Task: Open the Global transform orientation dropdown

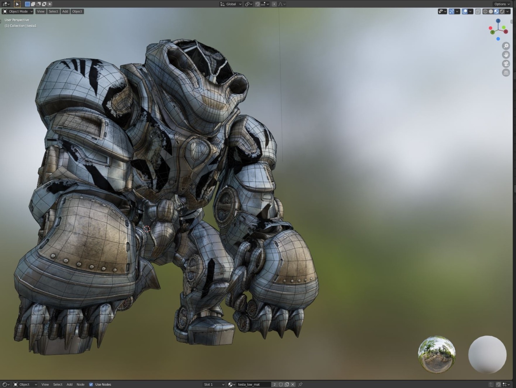Action: pyautogui.click(x=231, y=4)
